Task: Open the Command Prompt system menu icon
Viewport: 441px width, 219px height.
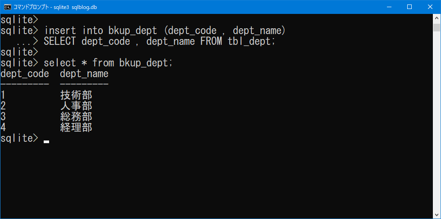Action: tap(7, 7)
